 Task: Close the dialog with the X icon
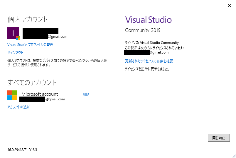click(229, 6)
